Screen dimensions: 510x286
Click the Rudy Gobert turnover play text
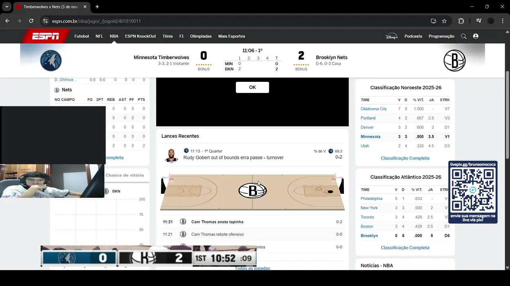coord(233,158)
